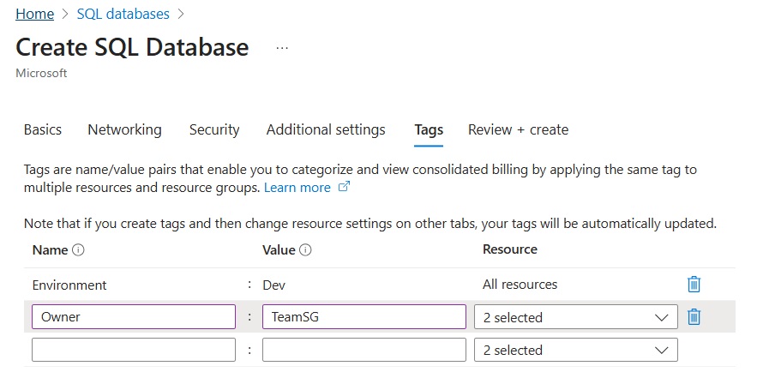
Task: Navigate to SQL databases breadcrumb
Action: 123,14
